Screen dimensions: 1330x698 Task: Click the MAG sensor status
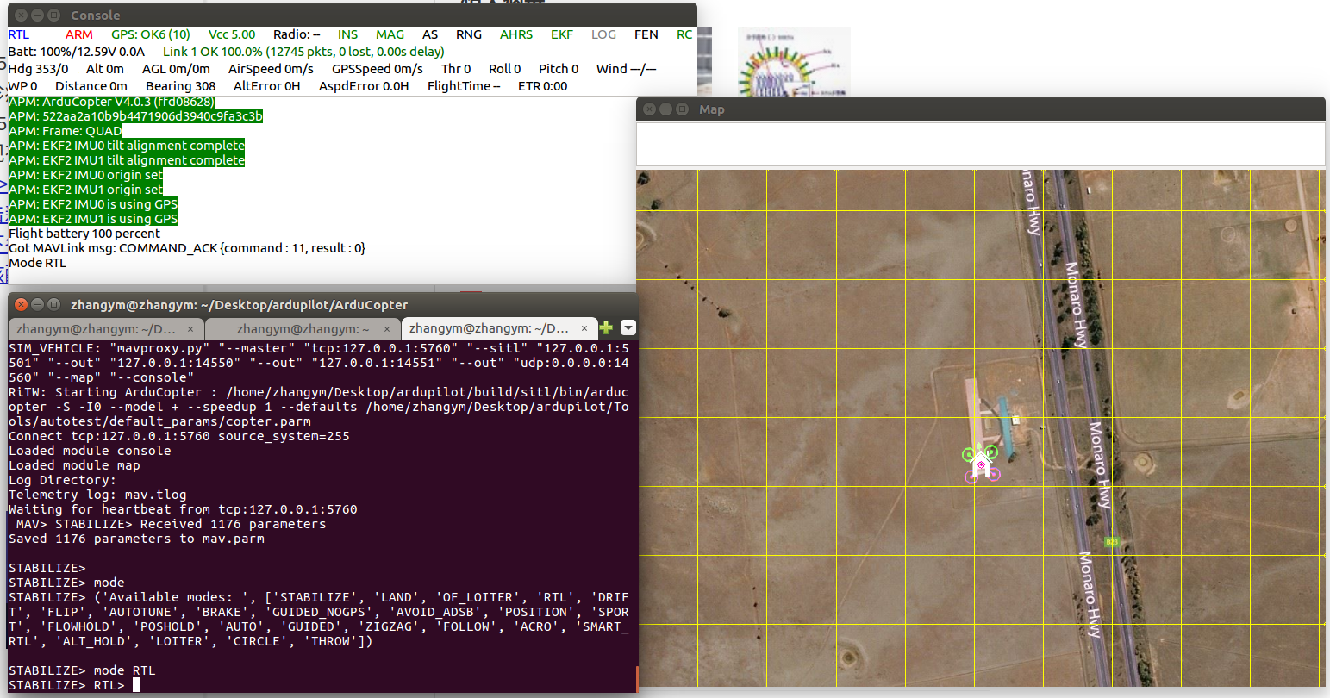(x=390, y=34)
